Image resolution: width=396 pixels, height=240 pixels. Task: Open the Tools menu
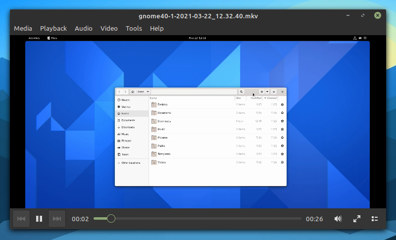click(134, 28)
